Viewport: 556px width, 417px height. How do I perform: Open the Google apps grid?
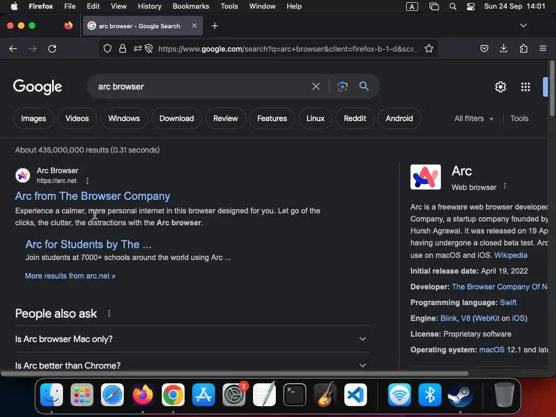(x=526, y=87)
